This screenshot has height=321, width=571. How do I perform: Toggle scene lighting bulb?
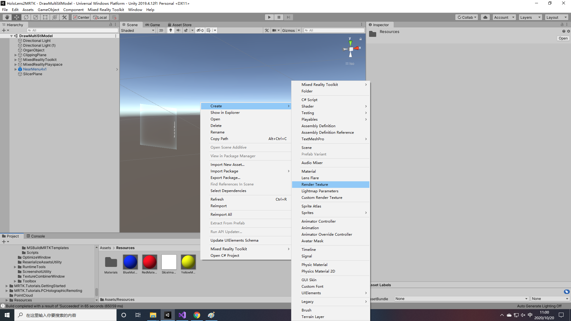click(x=171, y=30)
